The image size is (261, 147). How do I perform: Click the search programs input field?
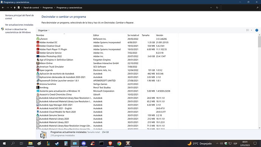click(241, 8)
